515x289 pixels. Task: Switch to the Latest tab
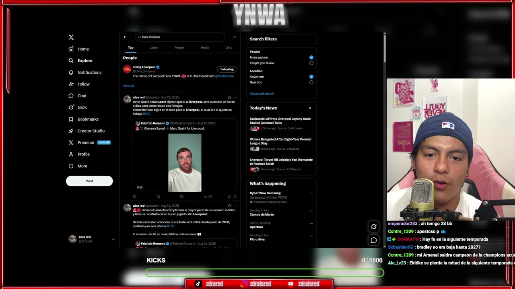[154, 48]
